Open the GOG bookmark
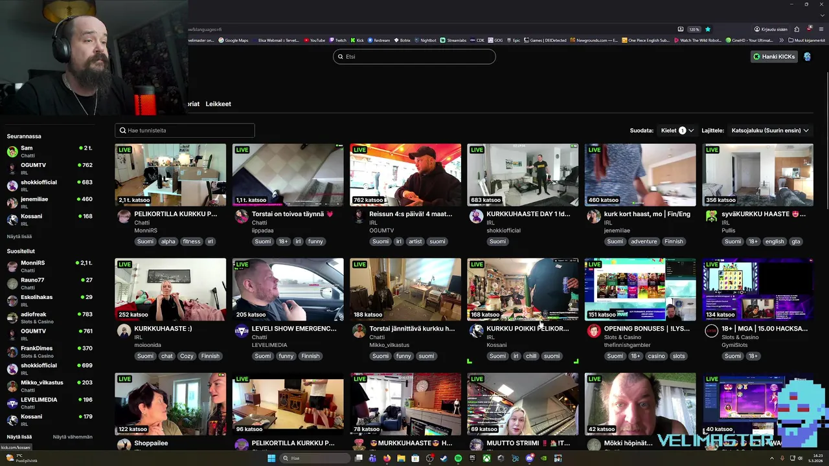The width and height of the screenshot is (829, 466). 495,40
